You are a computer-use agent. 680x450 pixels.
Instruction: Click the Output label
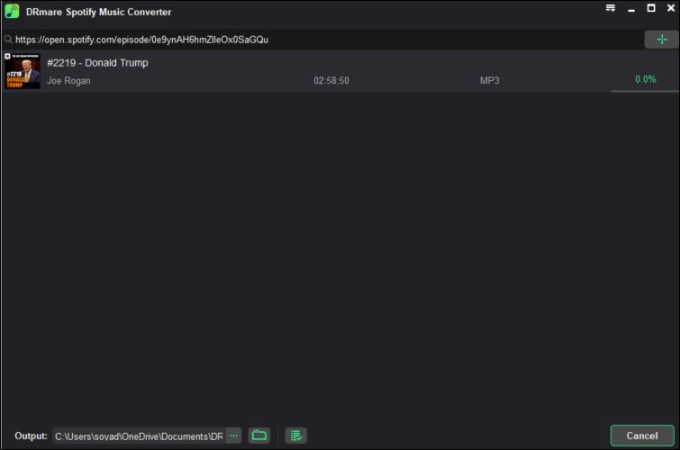click(31, 436)
